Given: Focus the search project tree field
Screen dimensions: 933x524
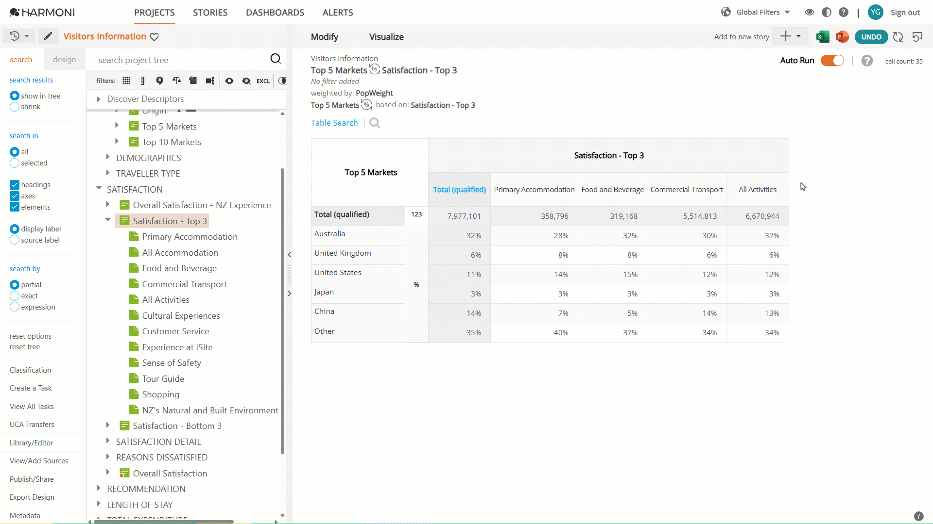Looking at the screenshot, I should [x=182, y=60].
